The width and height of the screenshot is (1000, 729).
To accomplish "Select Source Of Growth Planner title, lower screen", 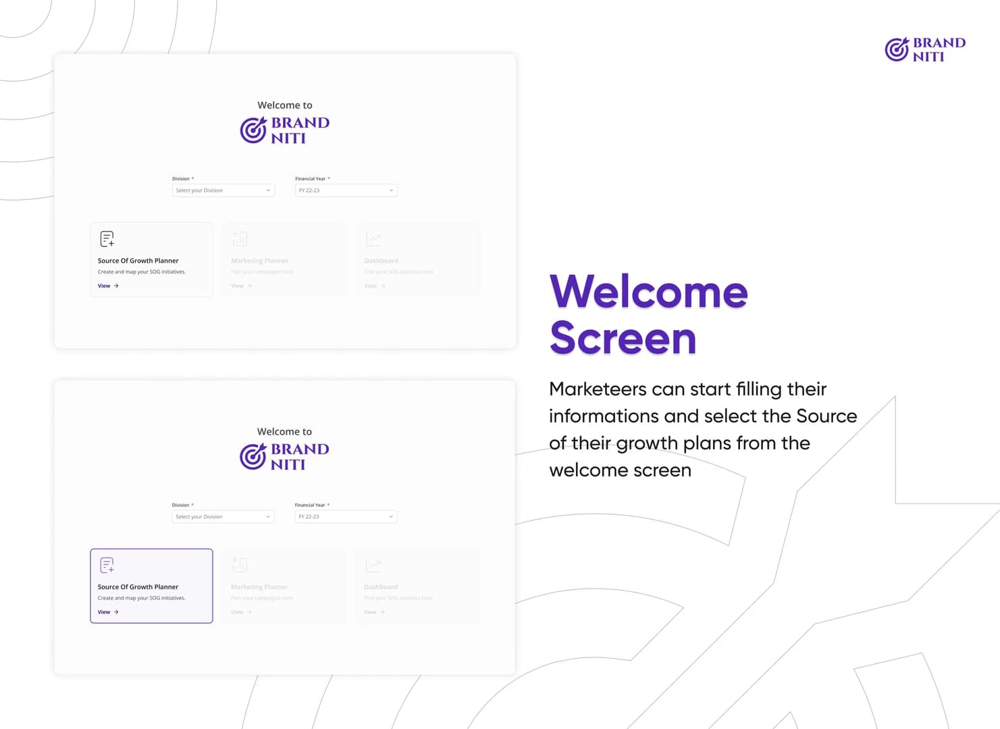I will (x=138, y=587).
